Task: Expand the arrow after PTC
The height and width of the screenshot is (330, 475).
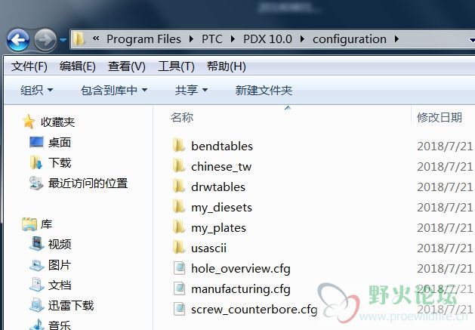Action: tap(233, 39)
